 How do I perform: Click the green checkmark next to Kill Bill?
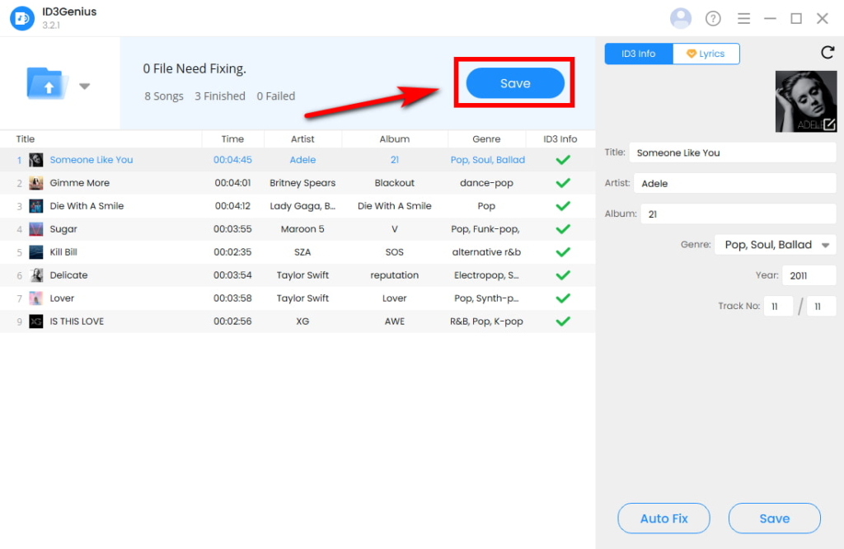click(x=563, y=251)
